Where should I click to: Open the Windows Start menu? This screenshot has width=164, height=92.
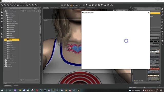pyautogui.click(x=2, y=90)
